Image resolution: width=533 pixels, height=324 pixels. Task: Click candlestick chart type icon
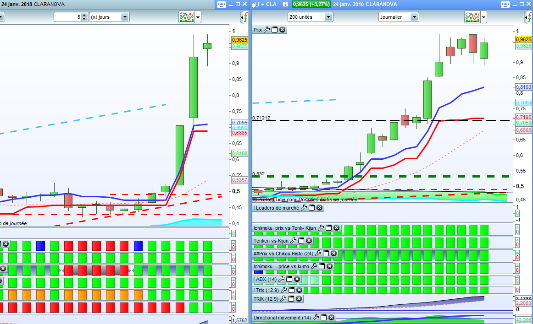point(255,5)
